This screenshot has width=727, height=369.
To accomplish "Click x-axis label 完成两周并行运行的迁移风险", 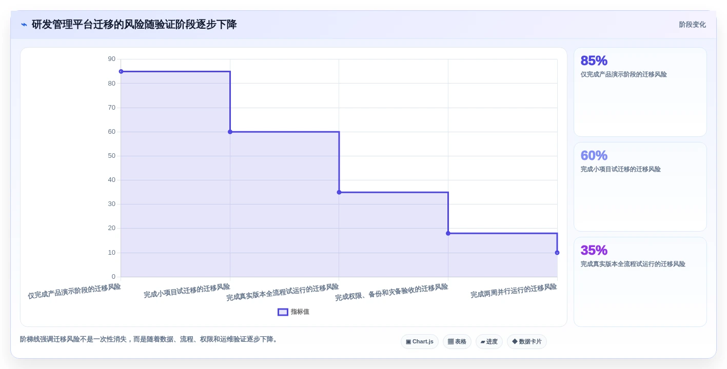I will [x=514, y=291].
